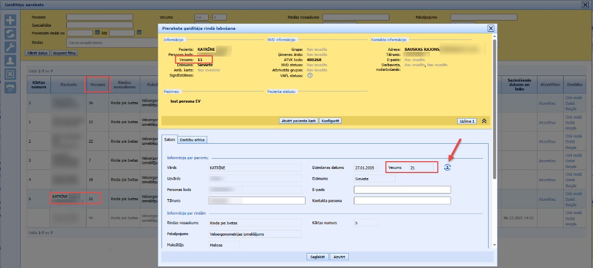Viewport: 593px width, 268px height.
Task: Click Filtrēt datus in background window
Action: pos(37,53)
